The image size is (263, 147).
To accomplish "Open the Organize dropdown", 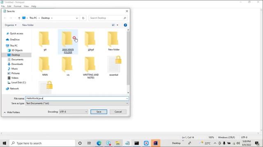I will [11, 25].
